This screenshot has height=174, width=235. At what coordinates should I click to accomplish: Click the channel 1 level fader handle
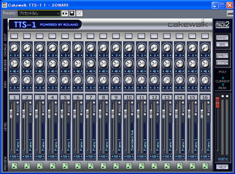pyautogui.click(x=11, y=114)
